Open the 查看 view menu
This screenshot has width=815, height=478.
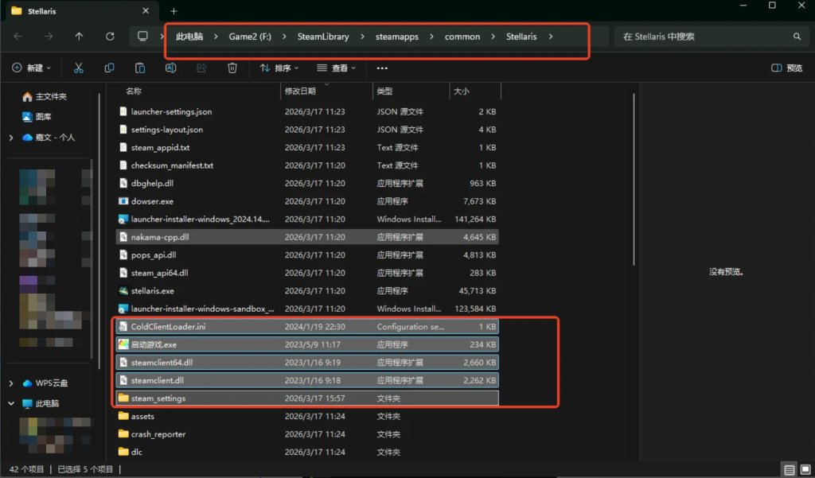[x=336, y=68]
